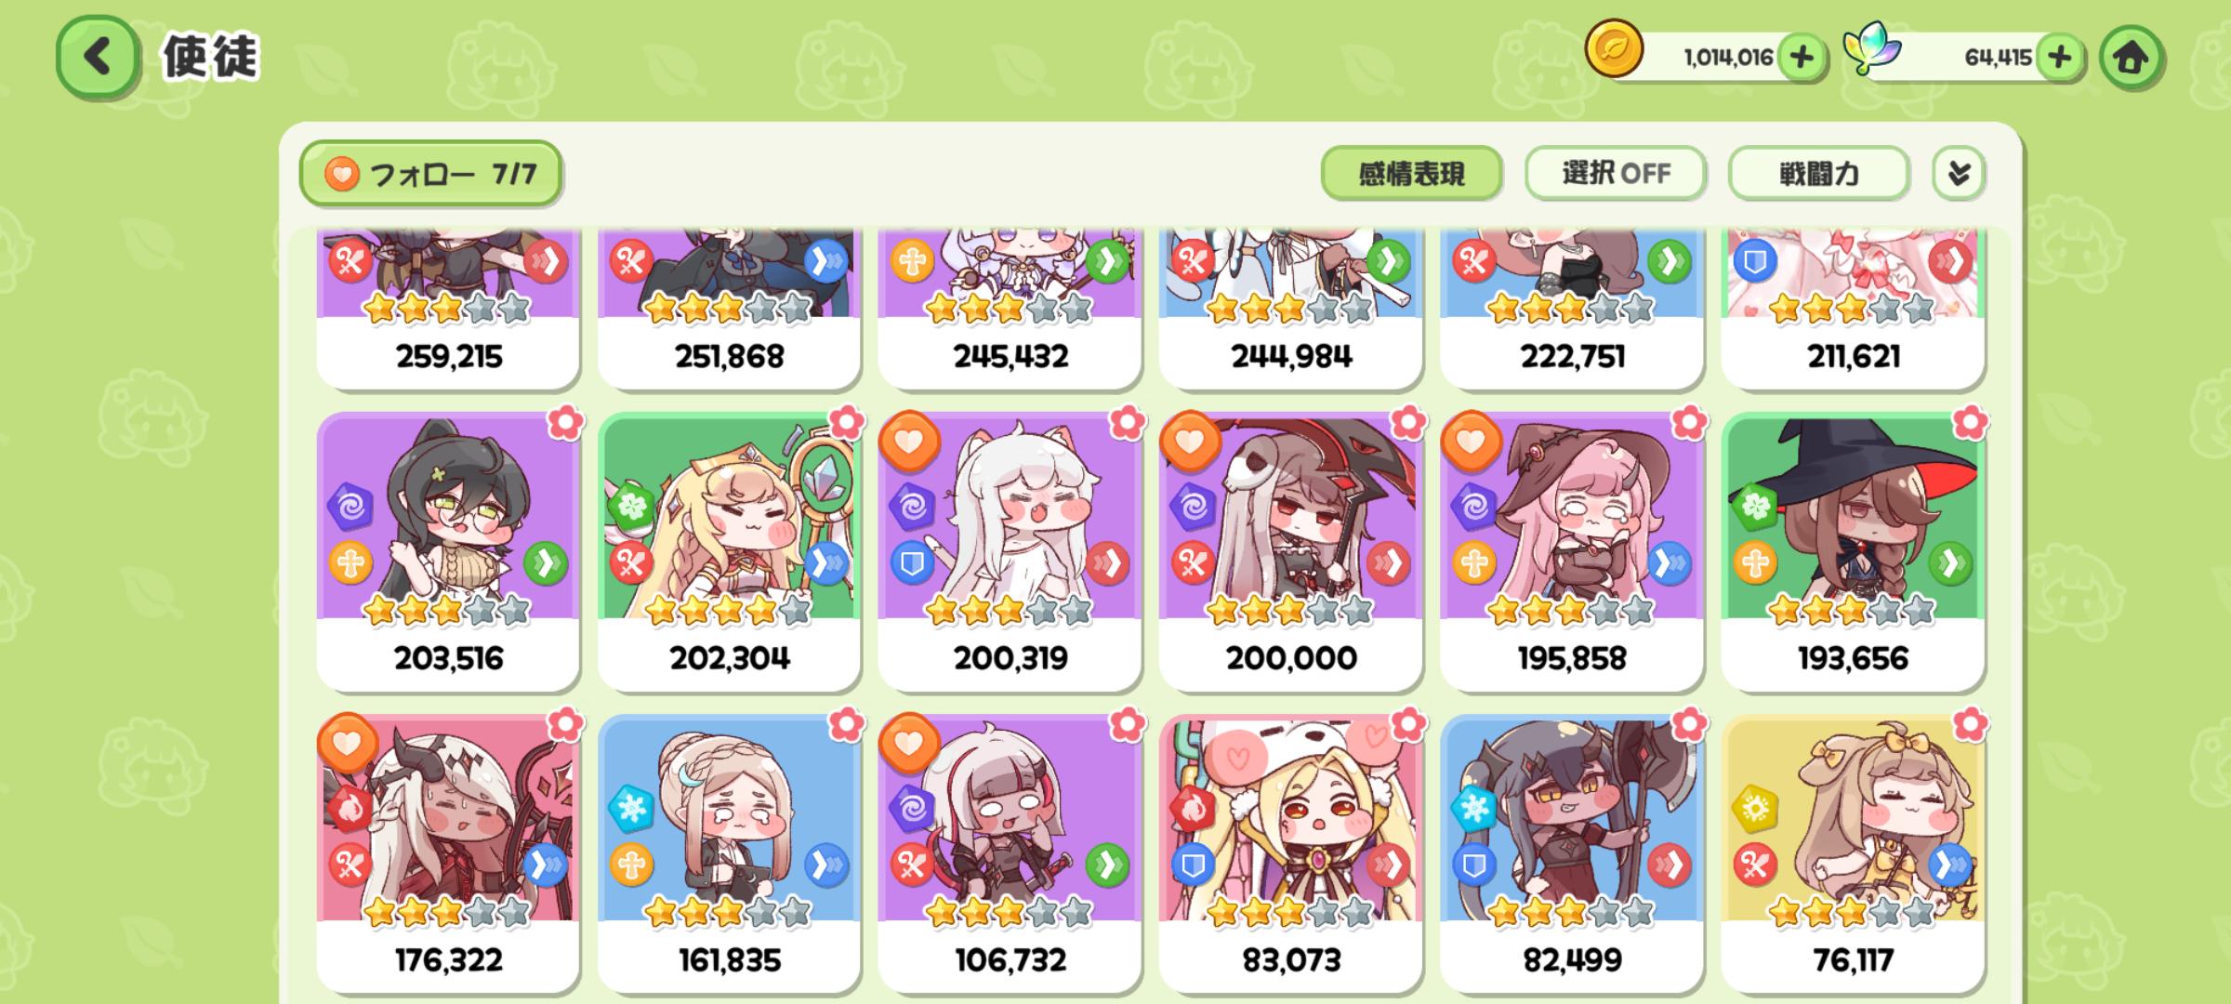Switch to 感情表現 view

(x=1411, y=173)
